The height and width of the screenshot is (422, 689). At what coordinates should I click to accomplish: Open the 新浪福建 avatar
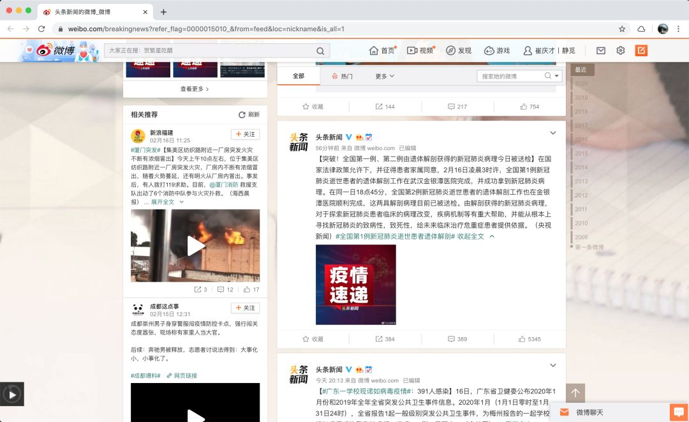(138, 136)
